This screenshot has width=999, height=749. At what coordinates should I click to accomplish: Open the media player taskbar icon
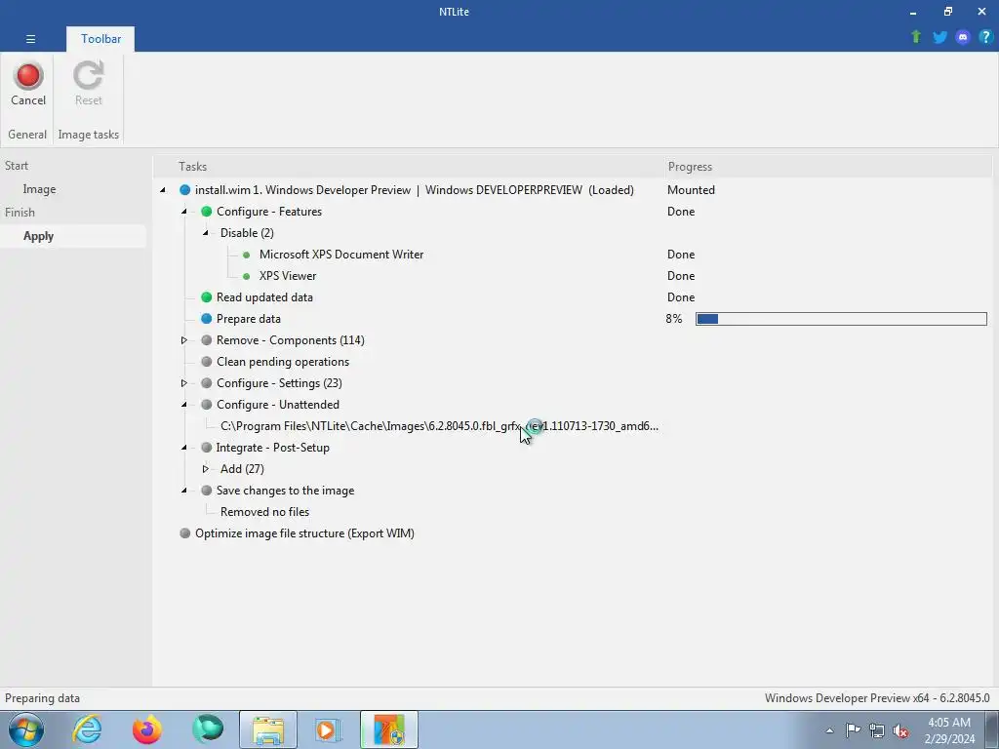328,729
